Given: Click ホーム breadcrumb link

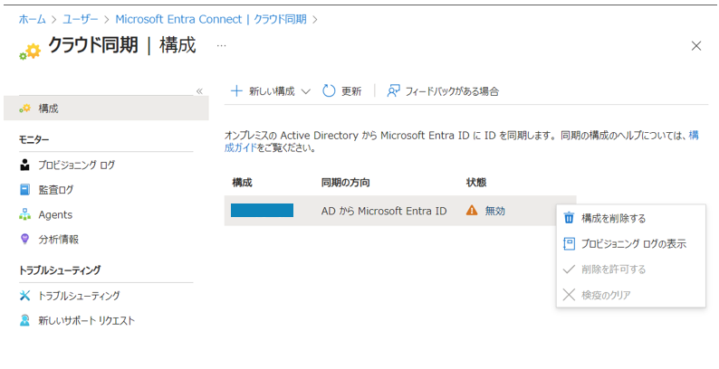Looking at the screenshot, I should tap(32, 19).
